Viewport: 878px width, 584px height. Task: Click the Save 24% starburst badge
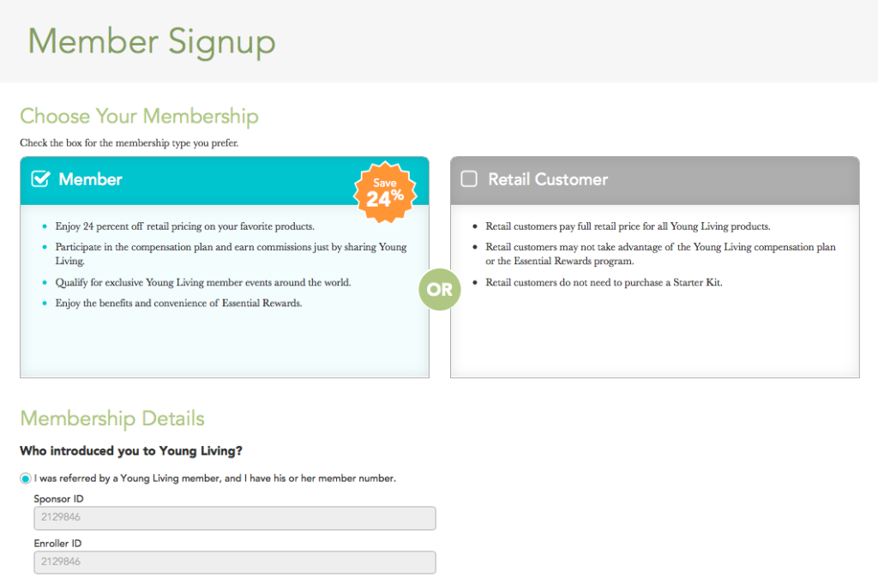coord(385,191)
